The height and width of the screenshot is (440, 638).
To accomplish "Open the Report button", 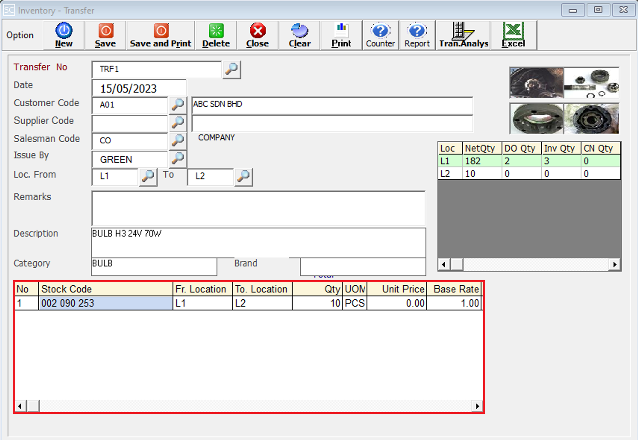I will point(417,35).
